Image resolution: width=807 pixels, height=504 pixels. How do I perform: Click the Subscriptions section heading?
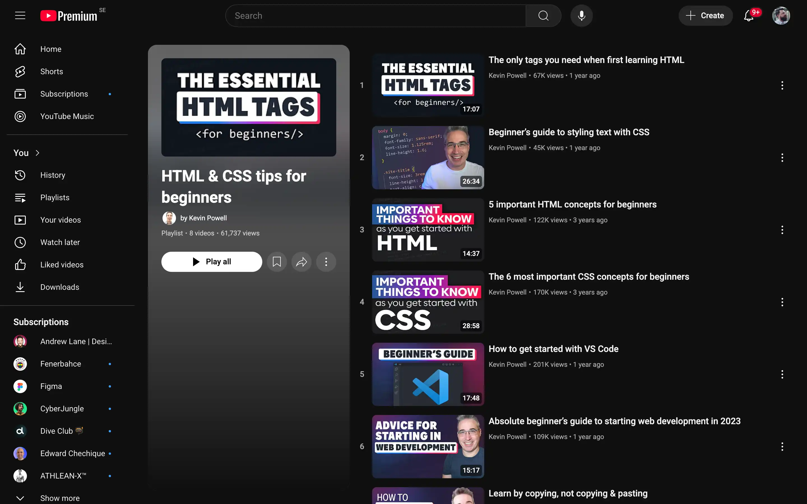click(x=41, y=322)
